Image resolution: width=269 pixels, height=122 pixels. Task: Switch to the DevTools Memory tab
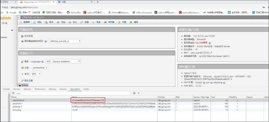click(x=52, y=89)
